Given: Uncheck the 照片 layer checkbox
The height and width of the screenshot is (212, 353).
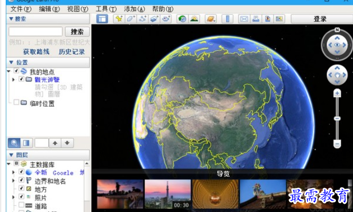Looking at the screenshot, I should [x=21, y=196].
